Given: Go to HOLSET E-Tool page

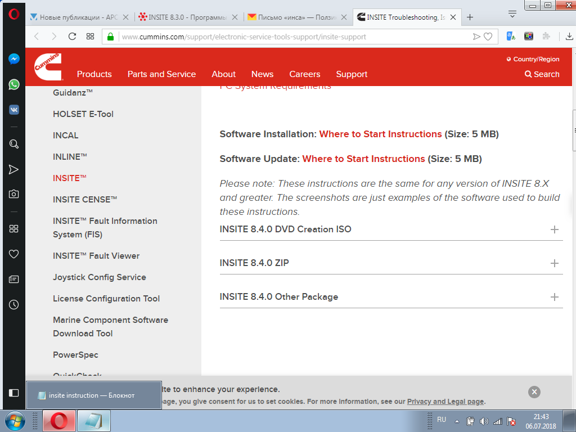Looking at the screenshot, I should click(x=83, y=114).
